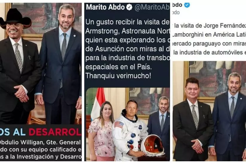The width and height of the screenshot is (246, 164).
Task: Click the blue verified checkmark in right tweet
Action: 187,5
